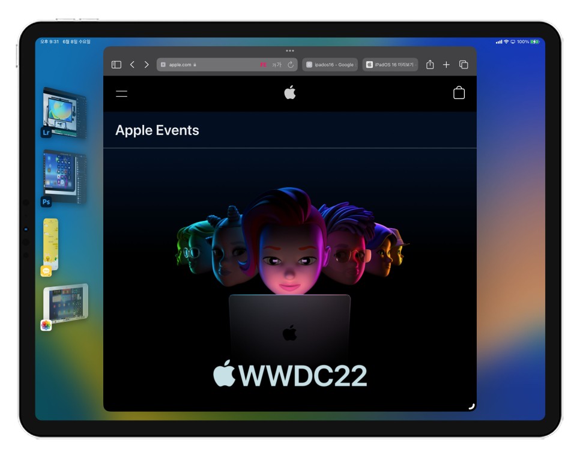The height and width of the screenshot is (458, 580).
Task: Click the yellow KakaoTalk app badge
Action: [46, 271]
